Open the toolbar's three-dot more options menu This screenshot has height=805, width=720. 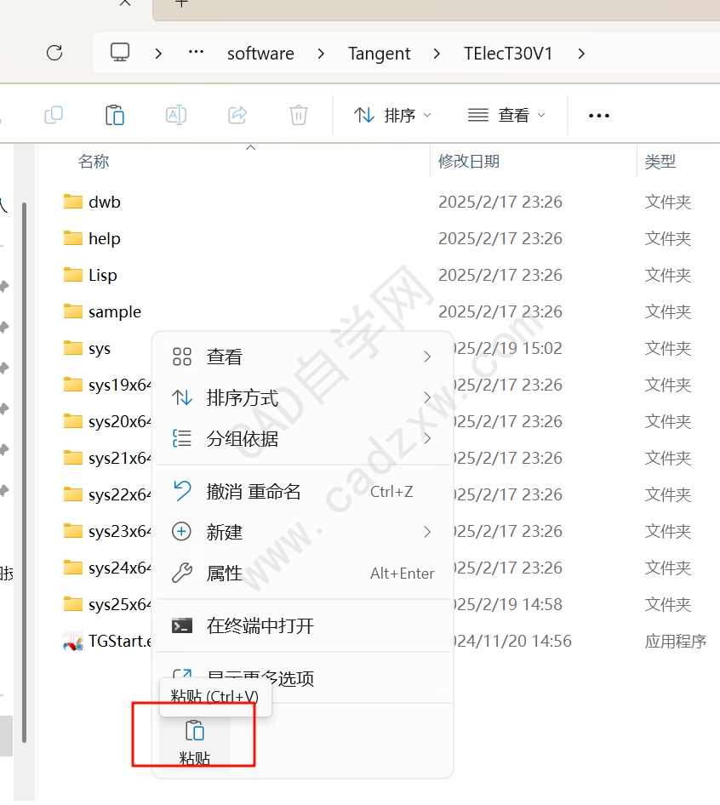599,116
